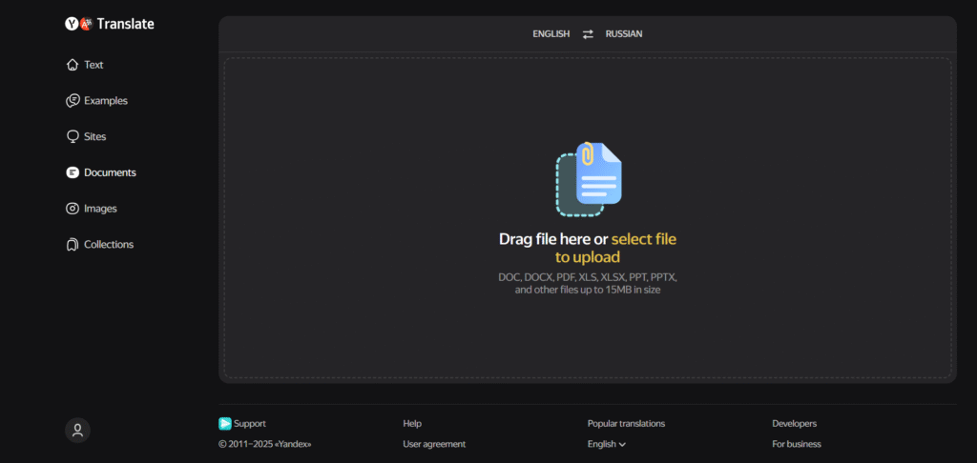Click the Examples speech bubble icon
Viewport: 977px width, 463px height.
[72, 101]
